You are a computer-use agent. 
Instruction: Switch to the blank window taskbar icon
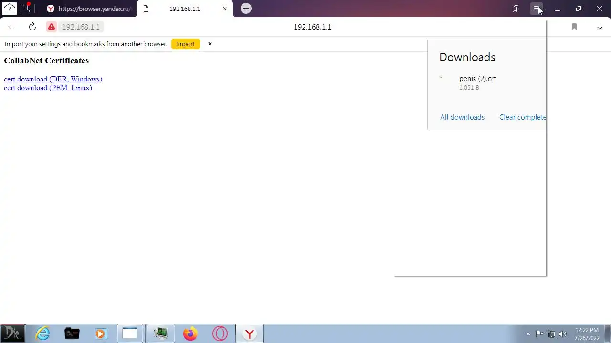tap(130, 333)
